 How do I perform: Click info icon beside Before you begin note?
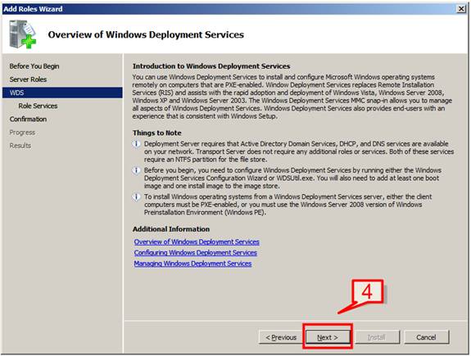click(x=136, y=170)
